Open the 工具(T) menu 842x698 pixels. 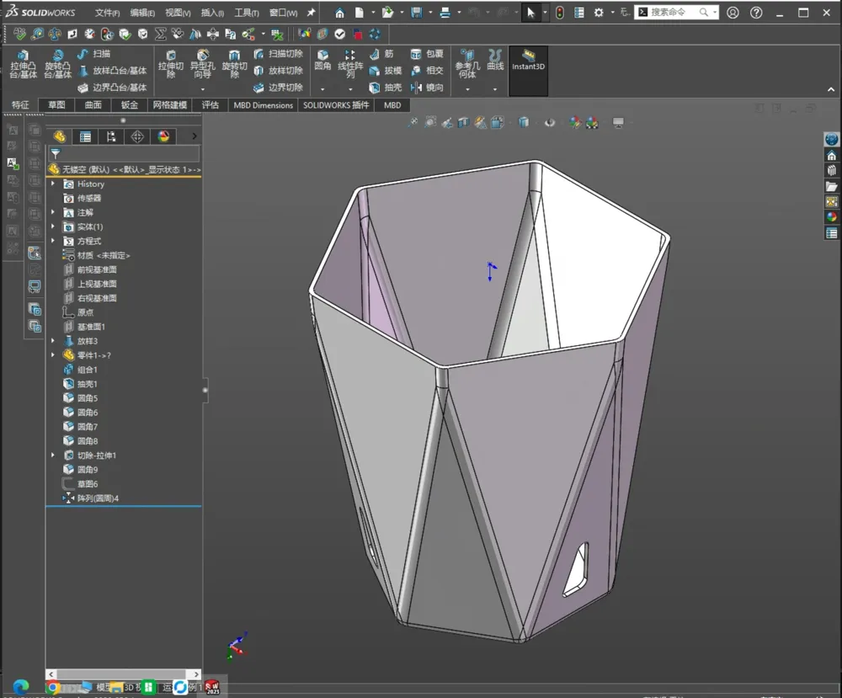[247, 13]
